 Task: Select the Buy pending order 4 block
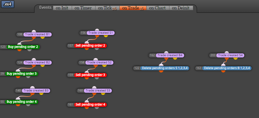(x=22, y=102)
